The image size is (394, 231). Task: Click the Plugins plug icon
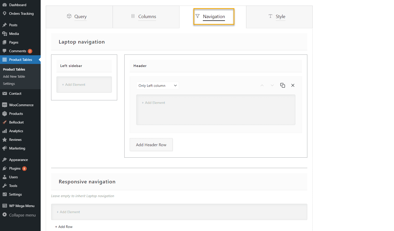pyautogui.click(x=5, y=168)
